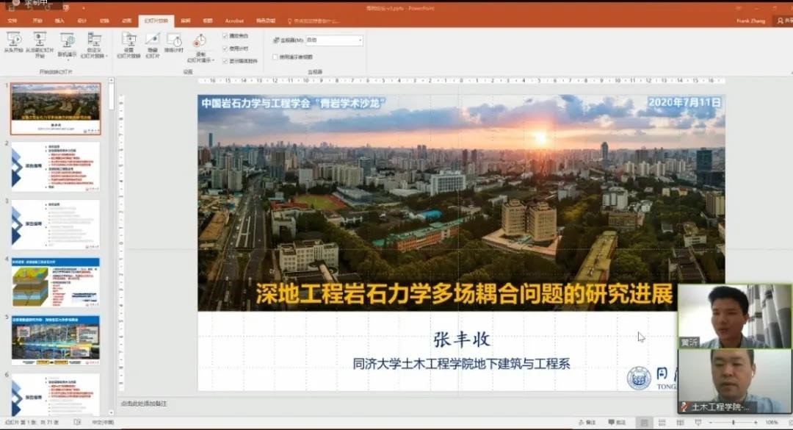
Task: Enable Use Presenter View checkbox
Action: (x=275, y=57)
